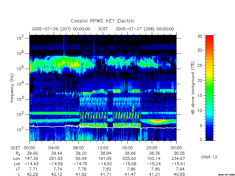Click the Lat value -14.75

pos(80,164)
